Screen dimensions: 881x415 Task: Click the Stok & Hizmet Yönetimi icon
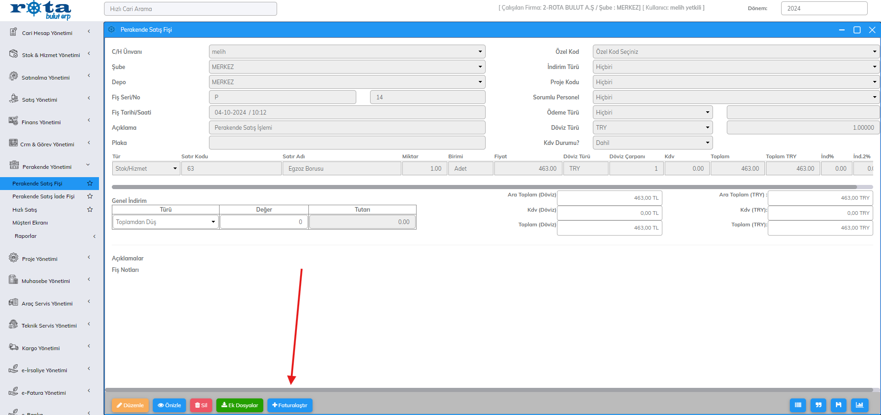click(13, 54)
